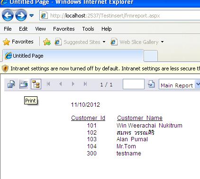Open the recent pages dropdown arrow
This screenshot has height=179, width=200.
(32, 16)
